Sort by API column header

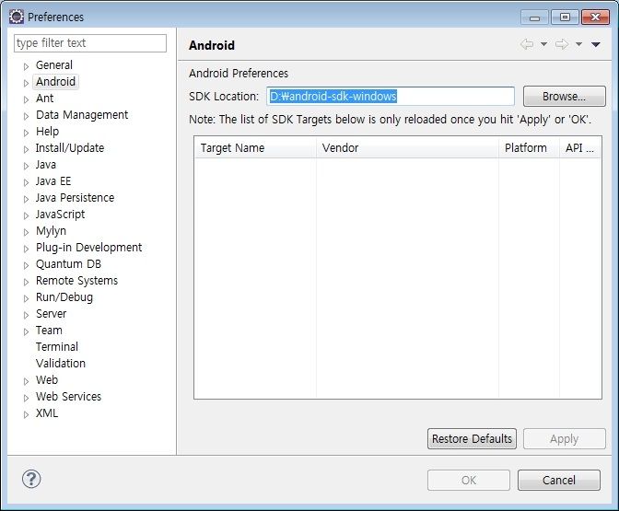click(x=580, y=148)
